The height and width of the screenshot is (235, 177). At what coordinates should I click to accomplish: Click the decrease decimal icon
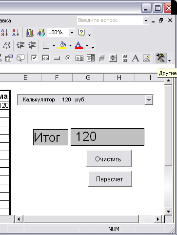pyautogui.click(x=6, y=45)
